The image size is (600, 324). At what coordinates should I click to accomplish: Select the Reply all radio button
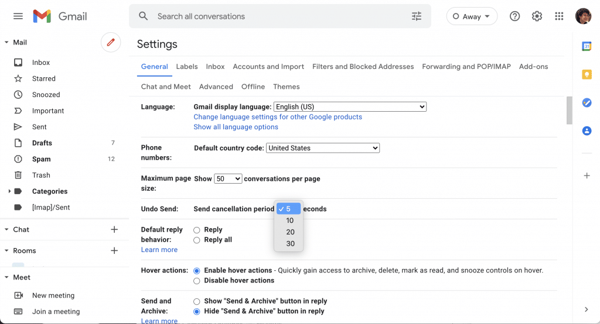click(197, 240)
